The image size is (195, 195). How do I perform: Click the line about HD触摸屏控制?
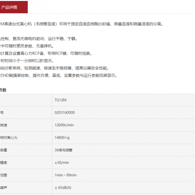tap(58, 76)
